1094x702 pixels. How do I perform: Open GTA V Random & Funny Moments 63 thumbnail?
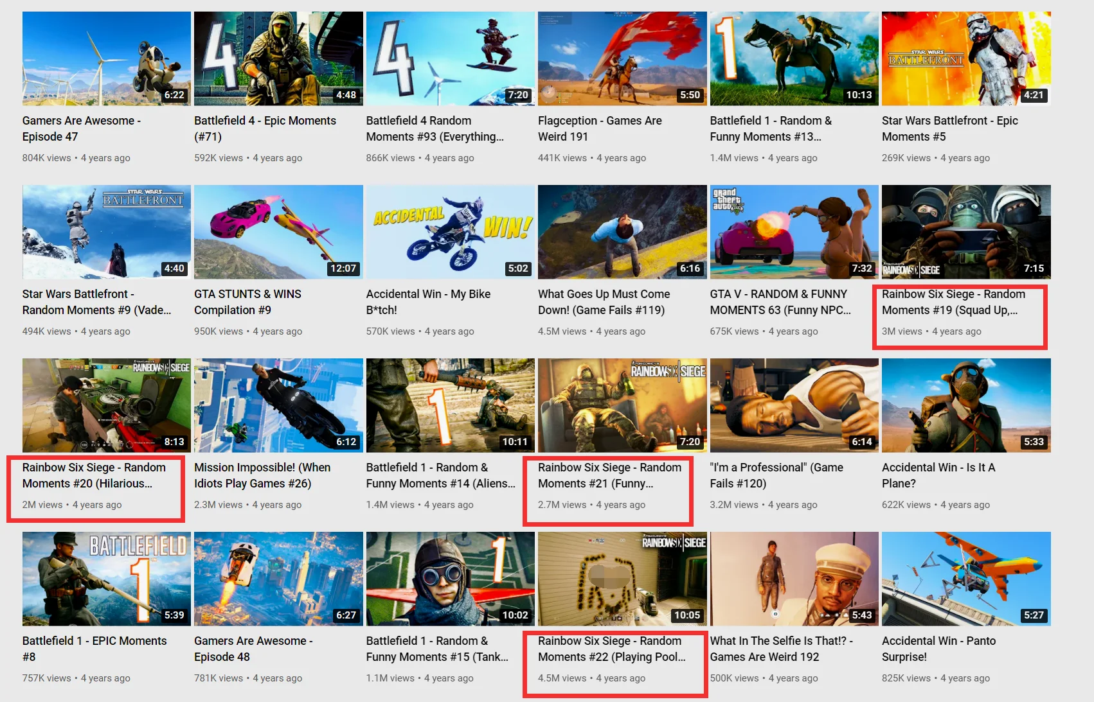[x=794, y=232]
